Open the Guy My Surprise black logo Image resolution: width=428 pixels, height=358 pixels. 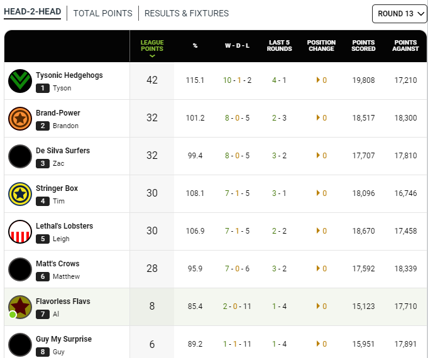20,345
